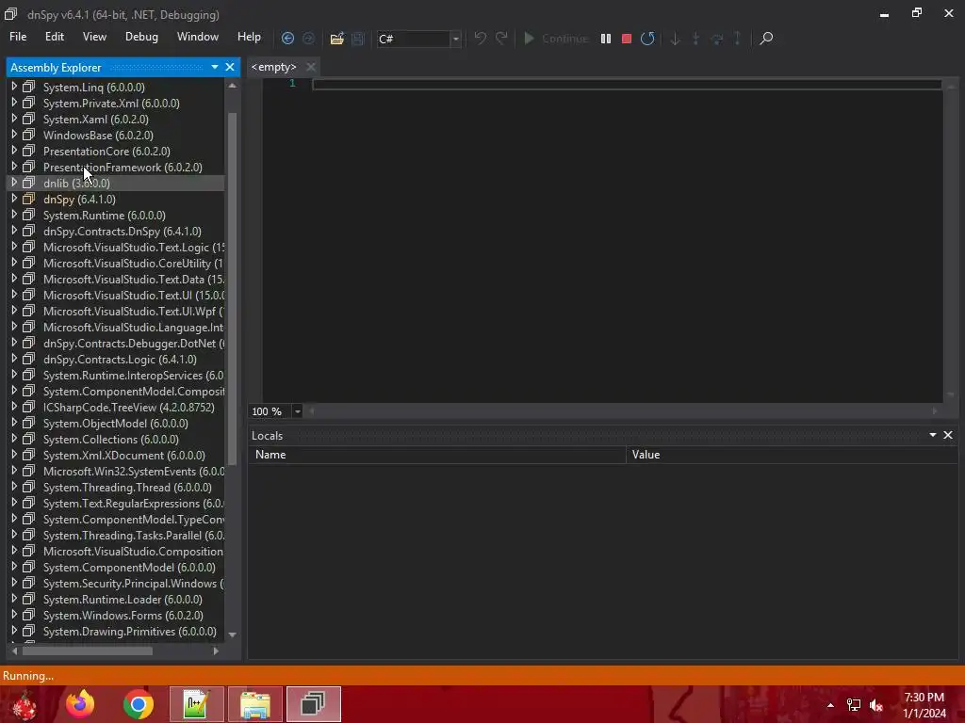Screen dimensions: 965x723
Task: Close the Assembly Explorer panel
Action: coord(230,67)
